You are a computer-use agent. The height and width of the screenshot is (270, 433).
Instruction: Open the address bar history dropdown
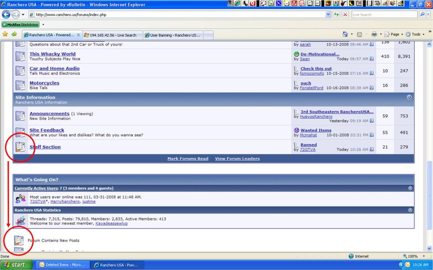tap(328, 14)
